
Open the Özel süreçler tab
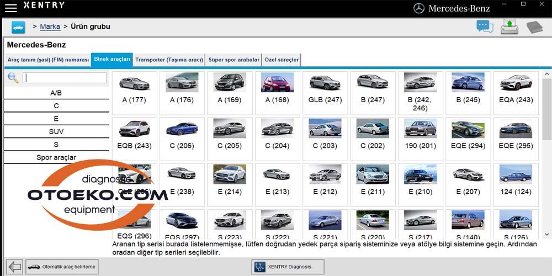282,60
